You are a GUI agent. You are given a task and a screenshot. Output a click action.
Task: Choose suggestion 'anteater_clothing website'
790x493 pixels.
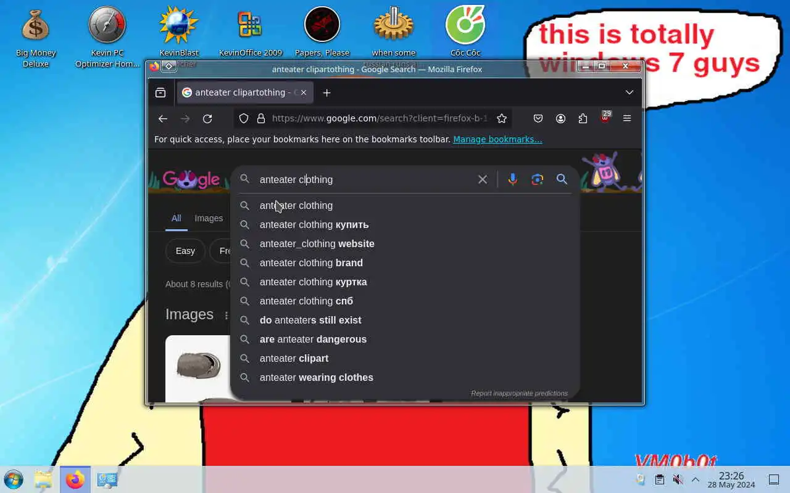(405, 243)
